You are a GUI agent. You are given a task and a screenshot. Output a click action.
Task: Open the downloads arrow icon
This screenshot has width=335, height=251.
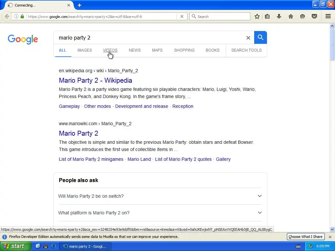point(279,16)
